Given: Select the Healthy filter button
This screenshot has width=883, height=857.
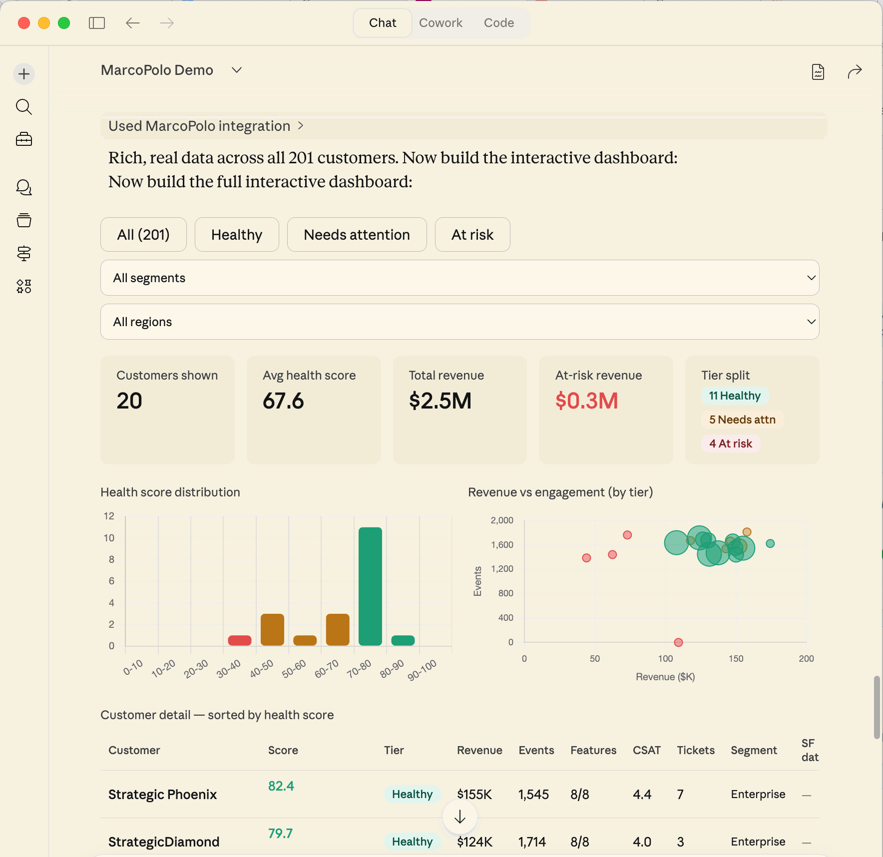Looking at the screenshot, I should pyautogui.click(x=237, y=234).
